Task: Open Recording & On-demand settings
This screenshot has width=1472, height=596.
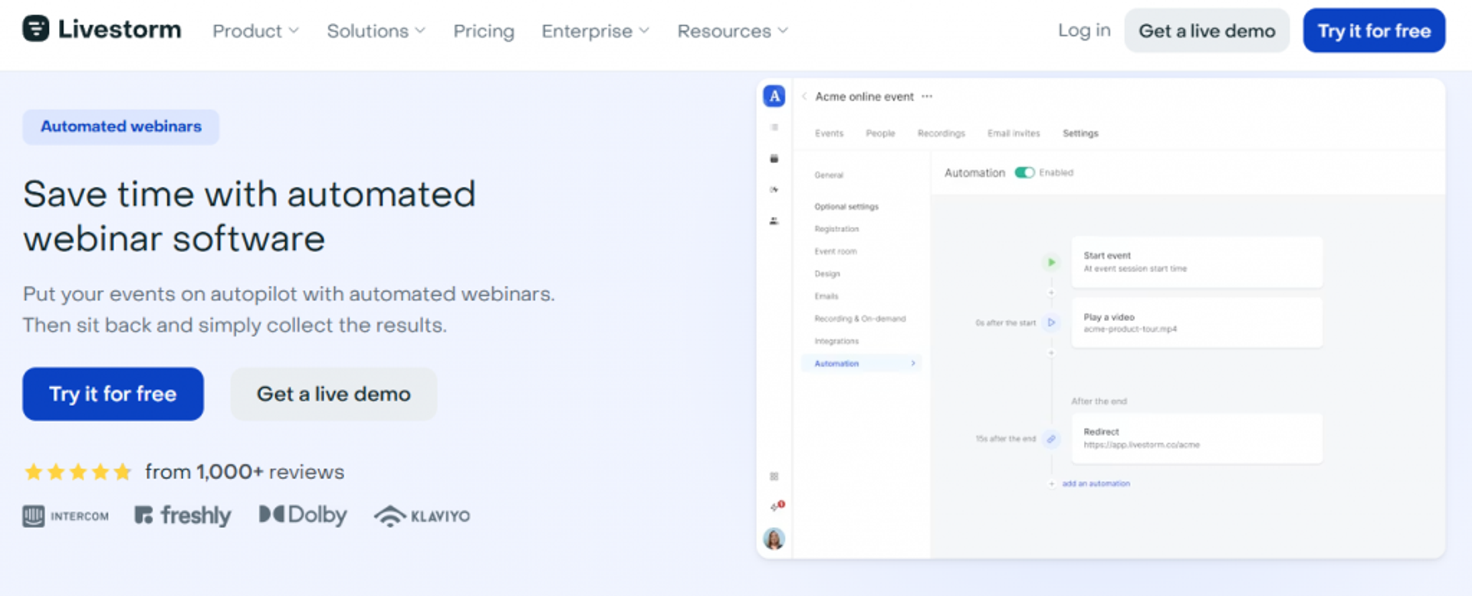Action: coord(860,319)
